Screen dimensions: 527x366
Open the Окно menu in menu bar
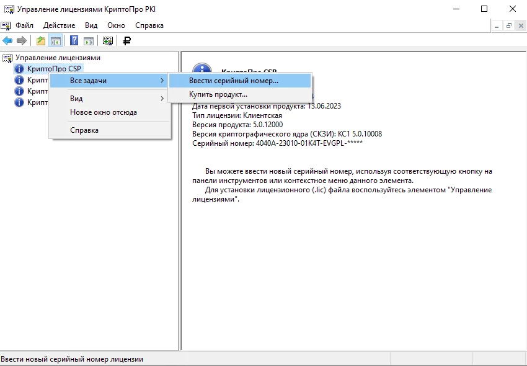point(116,25)
